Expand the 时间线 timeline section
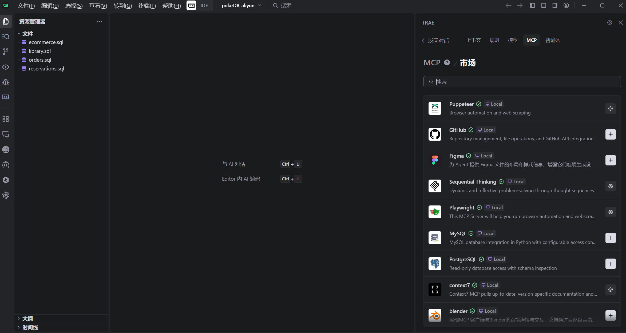Image resolution: width=626 pixels, height=333 pixels. 30,327
